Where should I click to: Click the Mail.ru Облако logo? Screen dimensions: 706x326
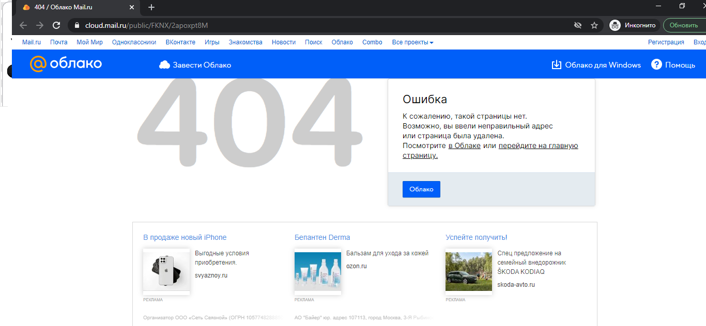pos(66,64)
